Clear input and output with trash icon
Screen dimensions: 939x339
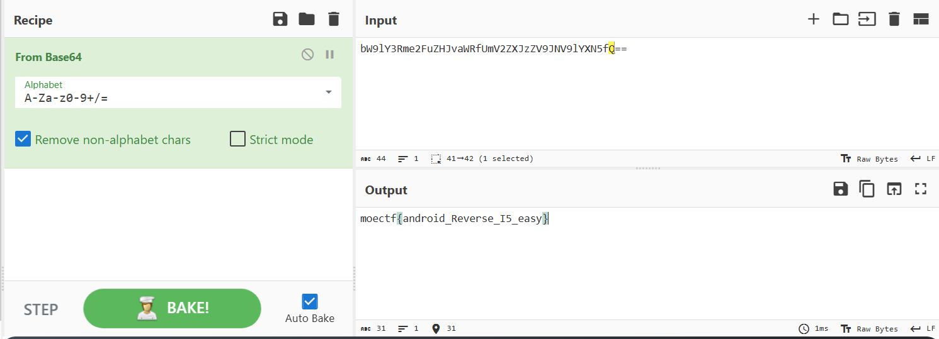894,19
